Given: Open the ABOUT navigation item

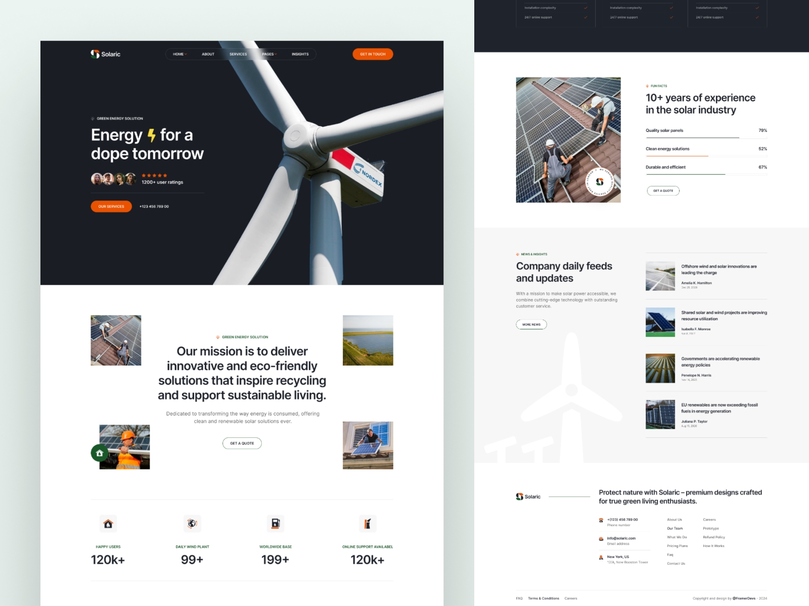Looking at the screenshot, I should click(x=207, y=54).
